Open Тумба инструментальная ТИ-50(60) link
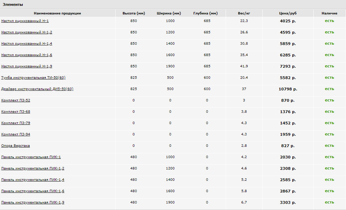The image size is (346, 210). pos(33,78)
